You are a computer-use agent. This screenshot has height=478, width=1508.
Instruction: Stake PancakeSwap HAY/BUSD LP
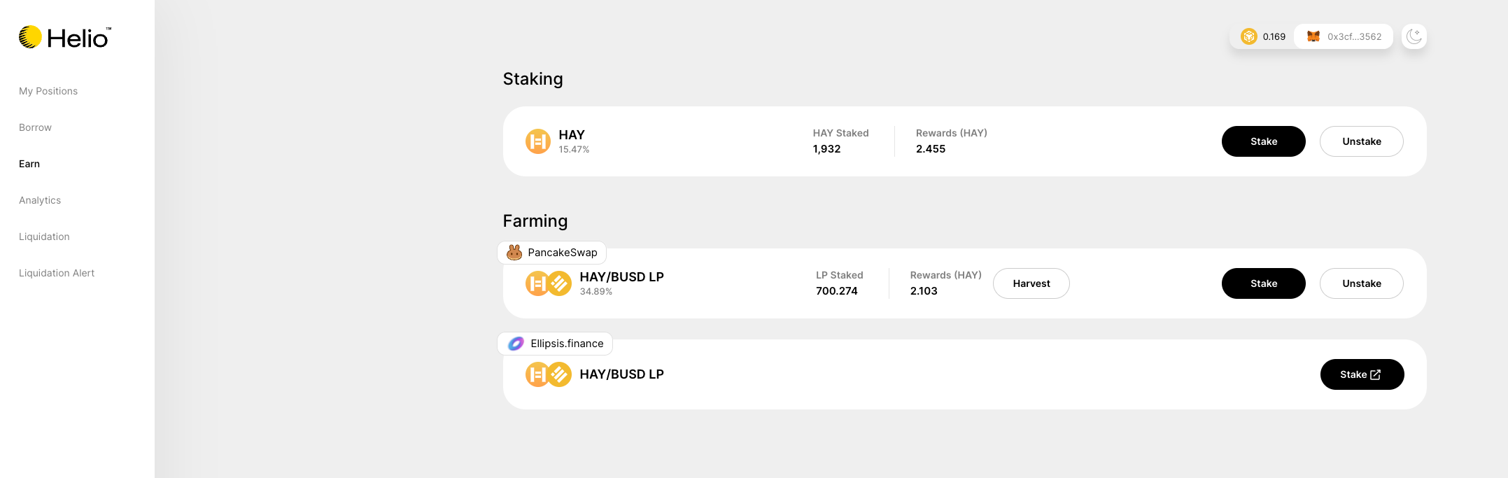click(1264, 283)
